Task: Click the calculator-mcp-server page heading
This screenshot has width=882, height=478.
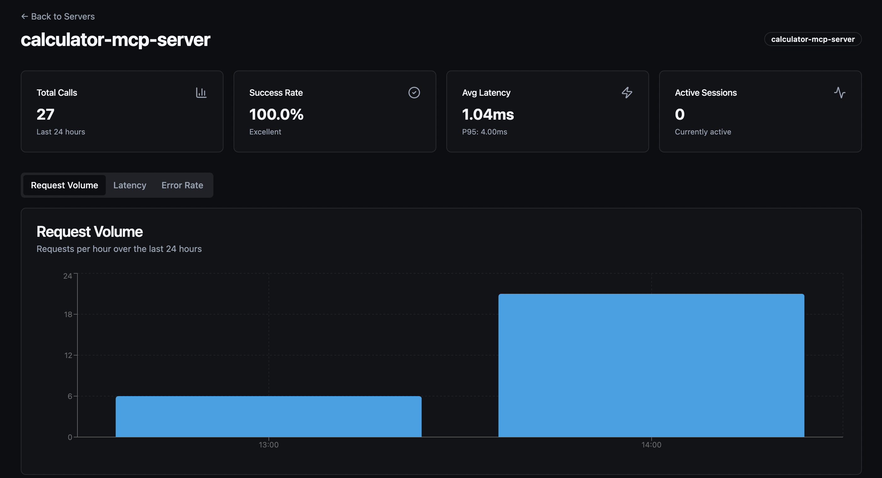Action: coord(116,40)
